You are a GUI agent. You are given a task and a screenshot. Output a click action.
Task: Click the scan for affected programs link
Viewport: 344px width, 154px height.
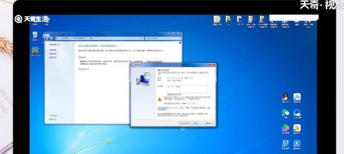(174, 95)
